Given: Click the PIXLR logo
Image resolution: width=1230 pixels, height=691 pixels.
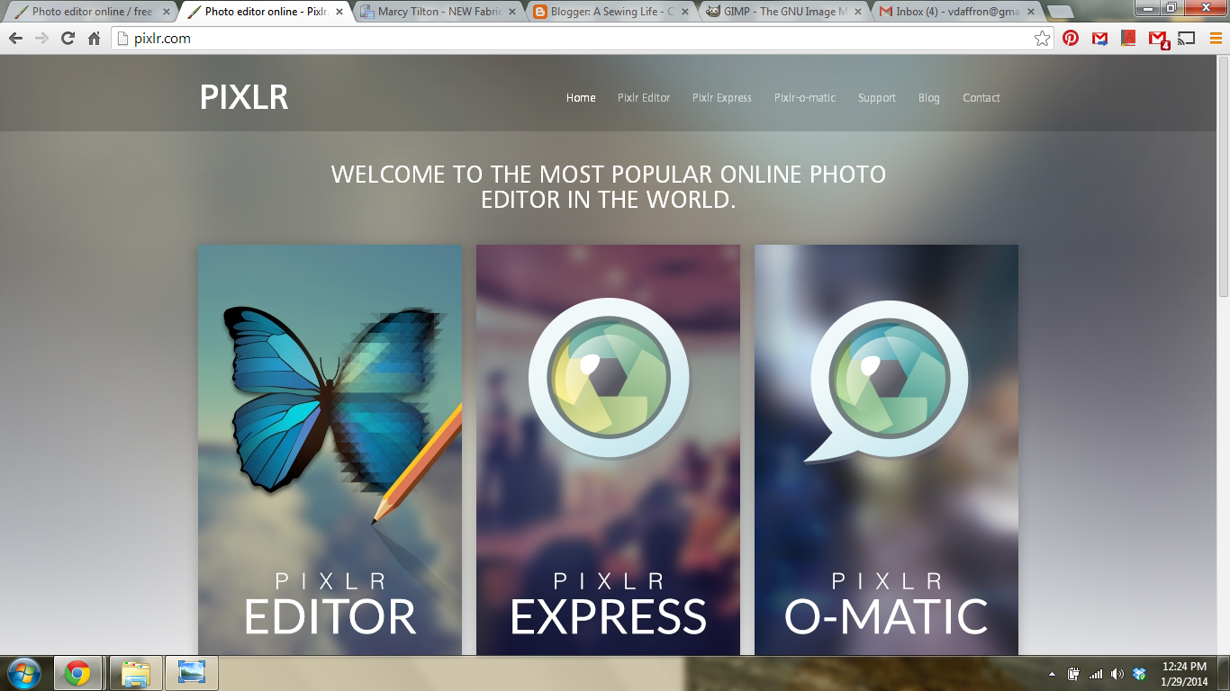Looking at the screenshot, I should [244, 97].
